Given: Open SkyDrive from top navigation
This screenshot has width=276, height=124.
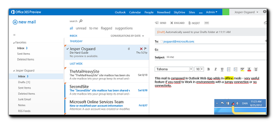Looking at the screenshot, I should pyautogui.click(x=179, y=12).
